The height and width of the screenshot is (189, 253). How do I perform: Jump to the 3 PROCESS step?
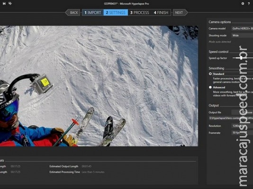(140, 13)
